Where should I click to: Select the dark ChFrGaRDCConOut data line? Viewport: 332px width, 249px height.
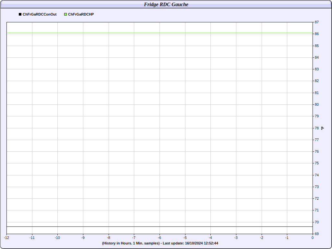pos(159,227)
